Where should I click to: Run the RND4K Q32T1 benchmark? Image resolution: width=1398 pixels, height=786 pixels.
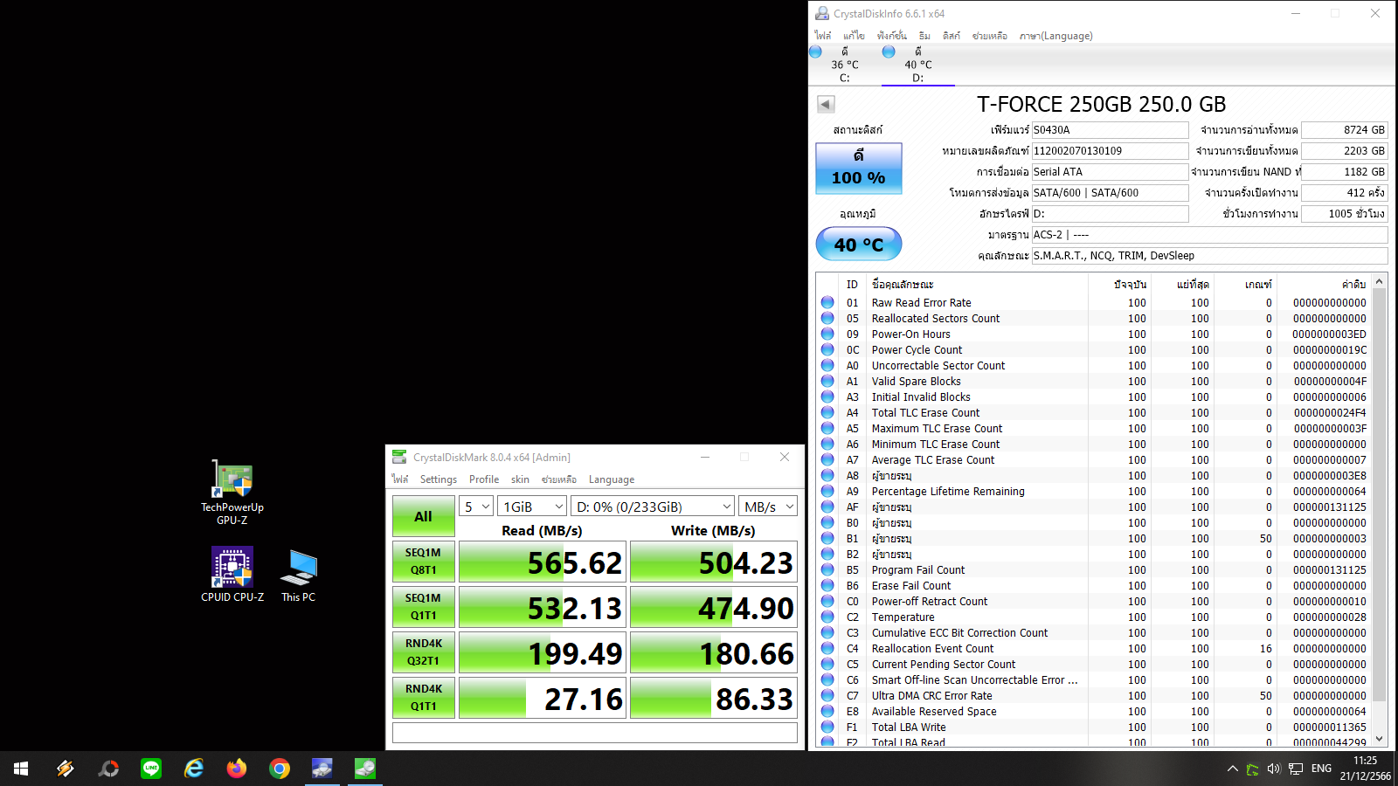(423, 652)
